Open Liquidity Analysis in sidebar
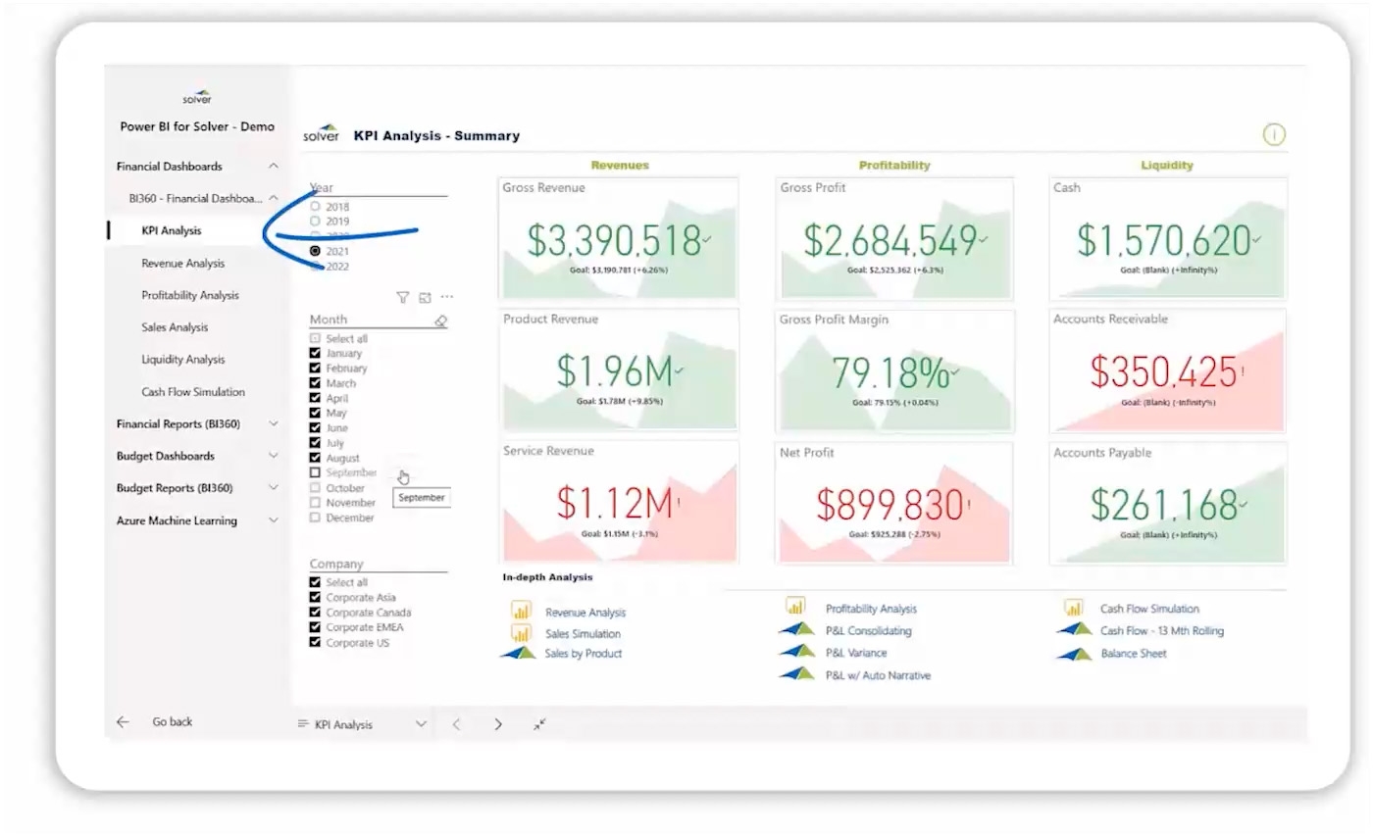The width and height of the screenshot is (1373, 839). tap(182, 360)
